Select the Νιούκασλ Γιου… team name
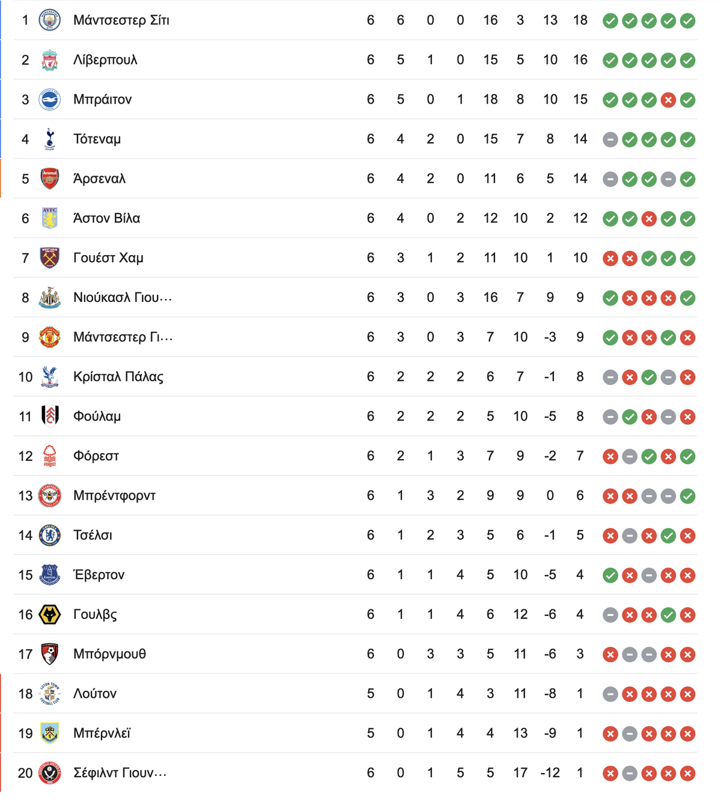Viewport: 721px width, 800px height. 123,297
